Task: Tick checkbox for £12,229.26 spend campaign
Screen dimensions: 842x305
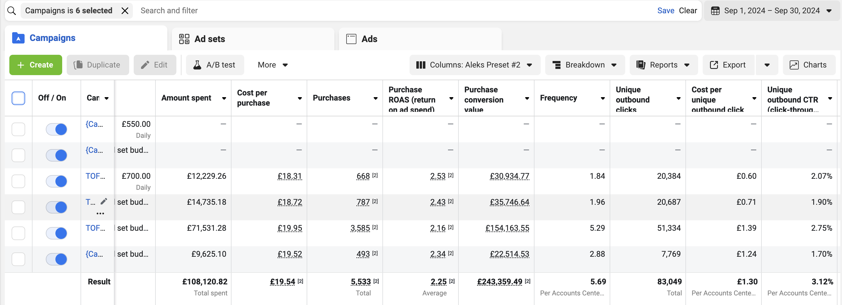Action: [18, 181]
